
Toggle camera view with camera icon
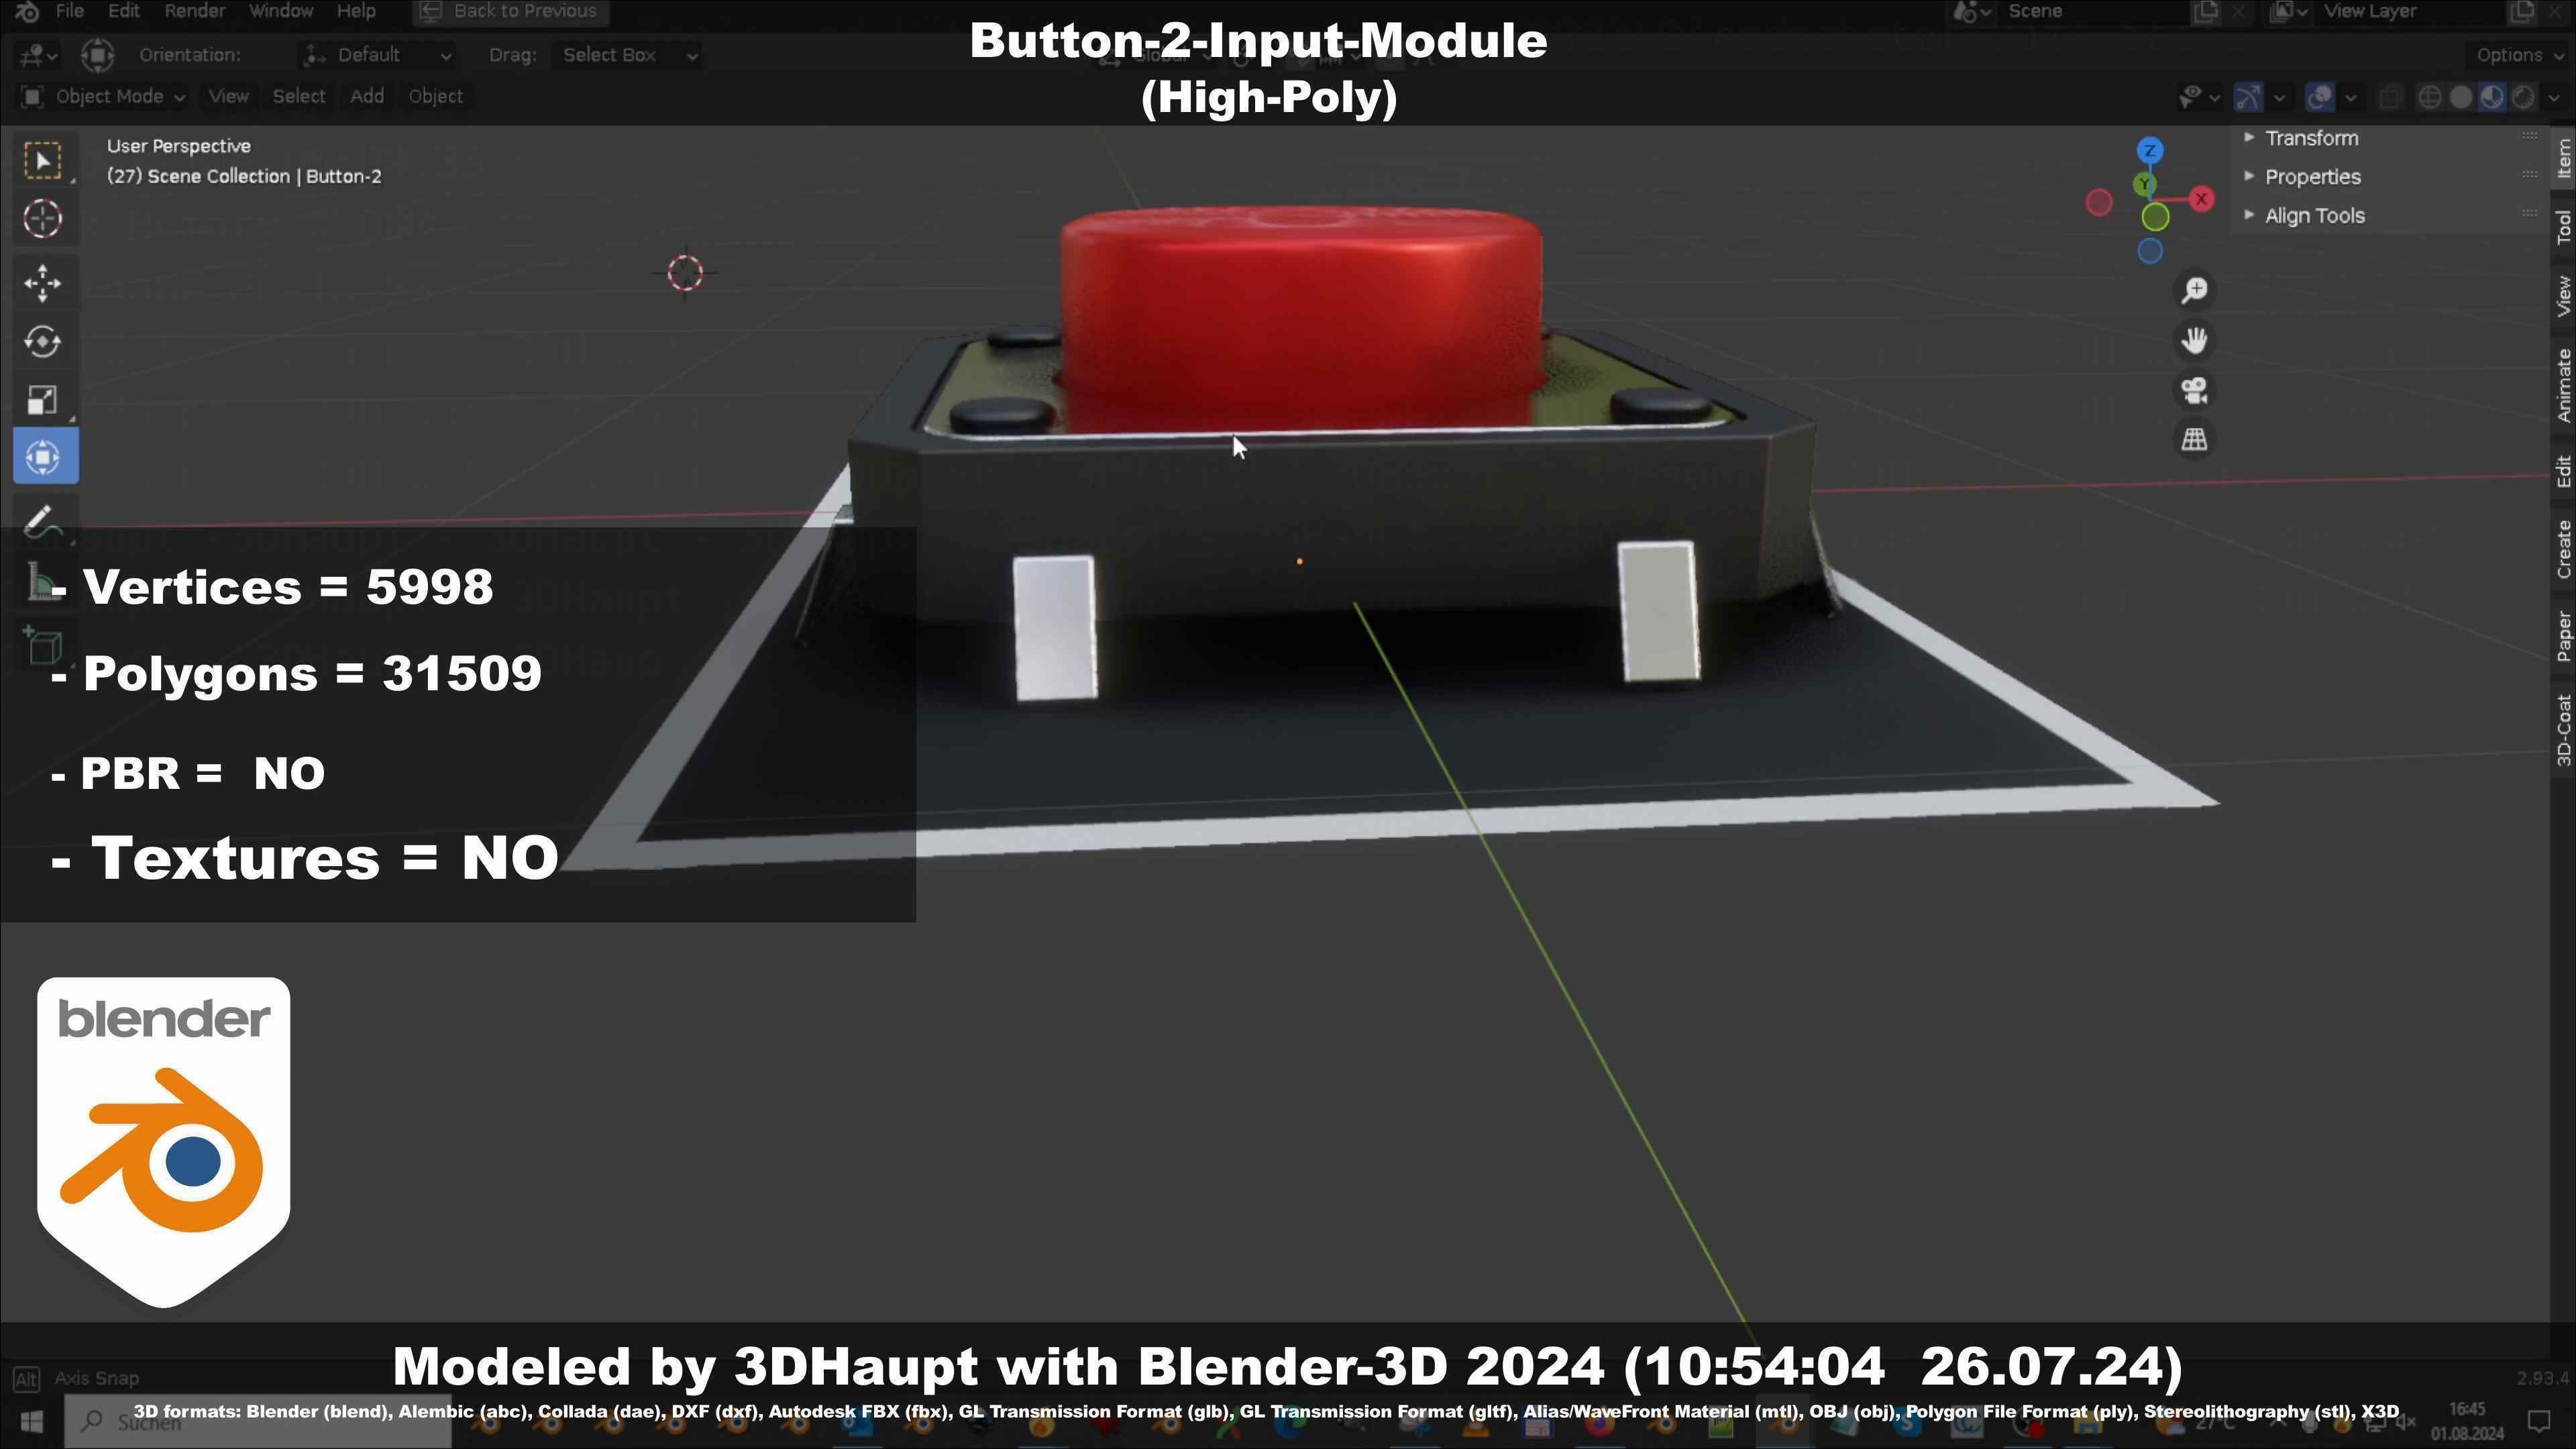coord(2195,390)
